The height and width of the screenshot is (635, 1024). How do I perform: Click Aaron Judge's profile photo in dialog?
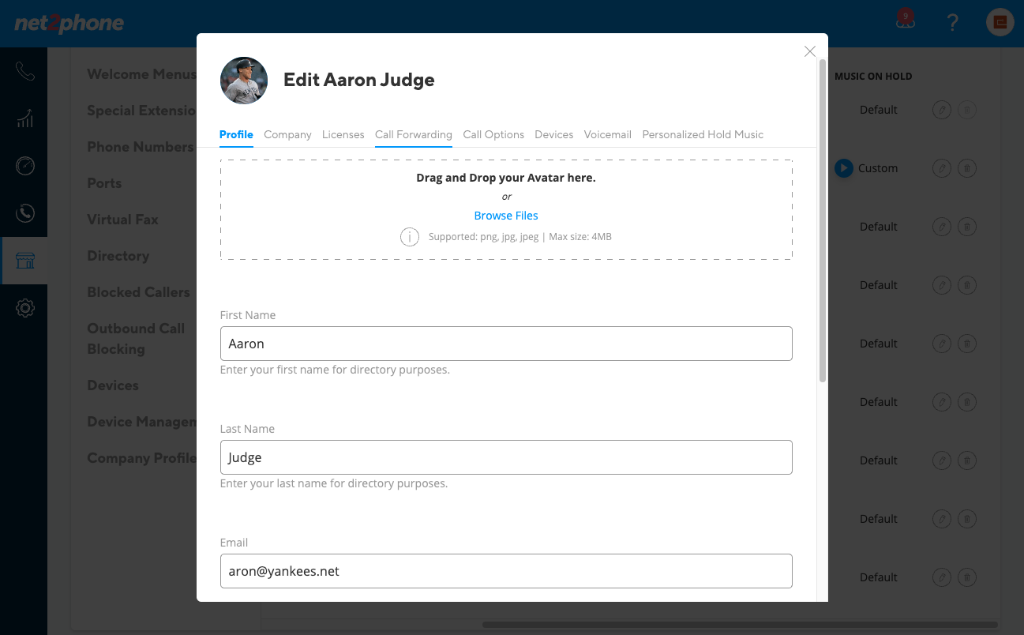(x=244, y=81)
